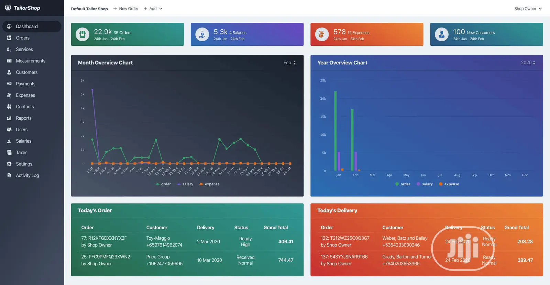Viewport: 550px width, 285px height.
Task: Go to Orders in sidebar
Action: pos(23,38)
